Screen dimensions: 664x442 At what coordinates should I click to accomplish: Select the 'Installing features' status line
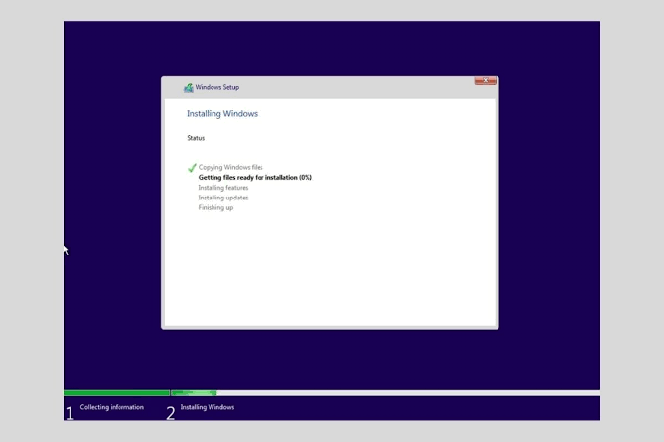pyautogui.click(x=223, y=188)
